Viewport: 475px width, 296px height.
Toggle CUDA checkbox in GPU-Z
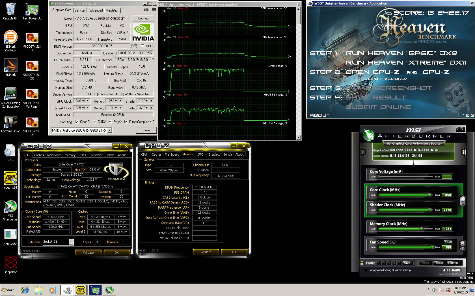tap(94, 122)
